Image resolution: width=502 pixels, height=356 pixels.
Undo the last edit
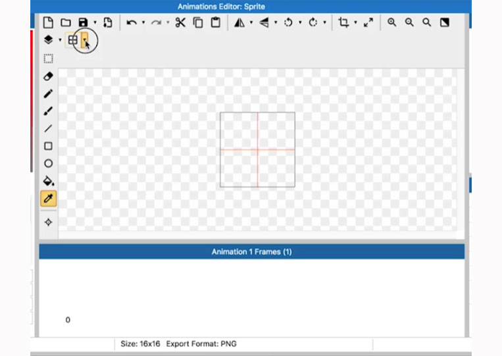(132, 22)
